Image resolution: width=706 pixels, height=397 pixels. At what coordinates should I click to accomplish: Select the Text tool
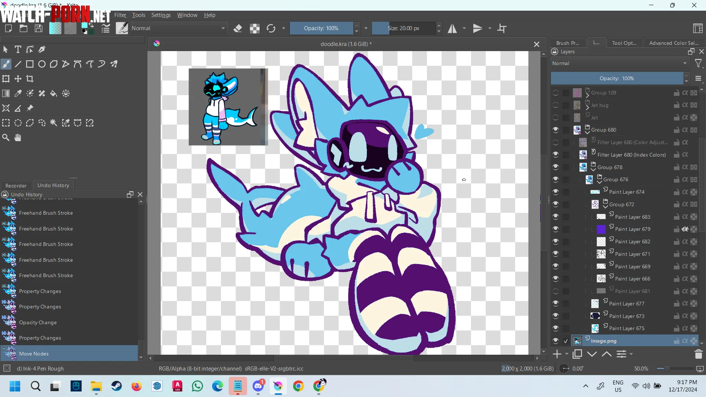click(18, 49)
